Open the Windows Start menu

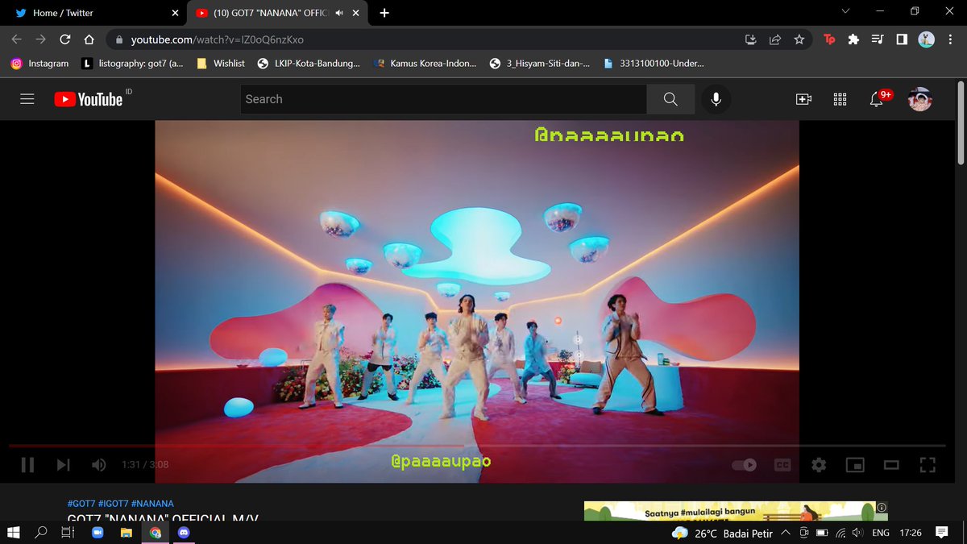click(13, 533)
